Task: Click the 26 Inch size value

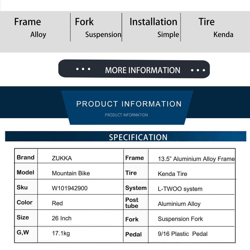Action: click(x=61, y=218)
